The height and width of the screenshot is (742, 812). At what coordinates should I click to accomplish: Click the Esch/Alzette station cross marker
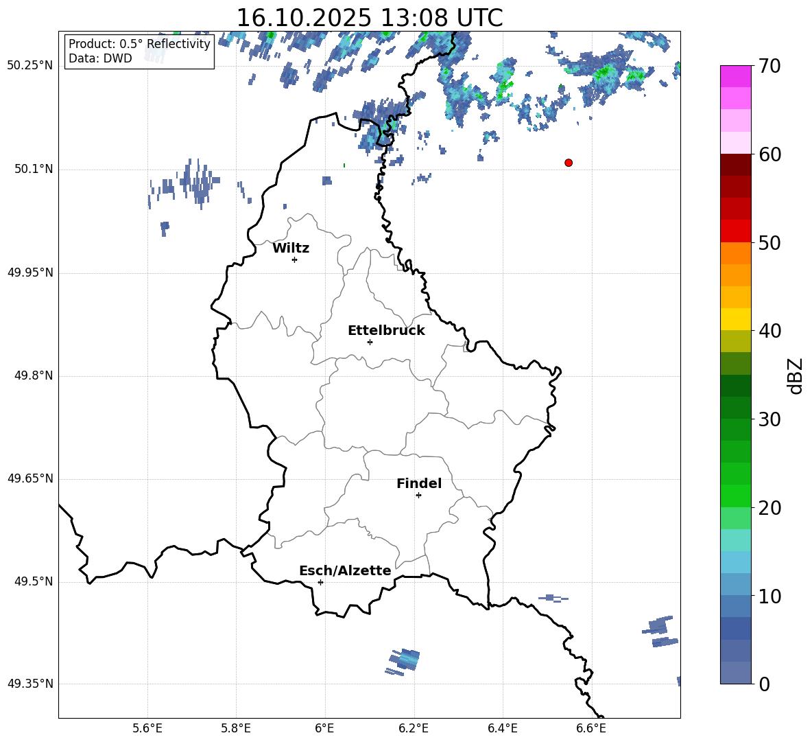[320, 582]
